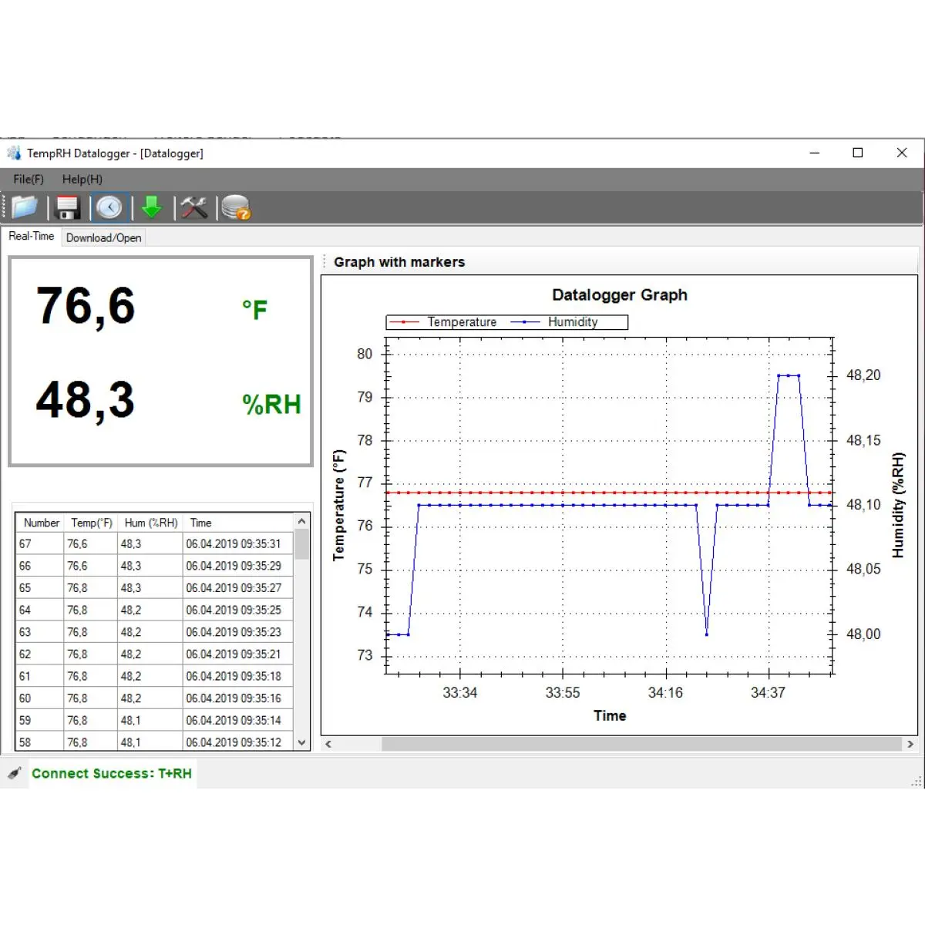Select the real-time clock toolbar icon

109,207
